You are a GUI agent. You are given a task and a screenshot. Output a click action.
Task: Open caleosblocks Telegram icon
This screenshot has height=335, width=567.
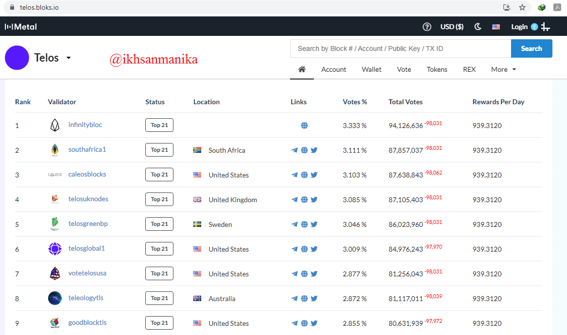click(295, 175)
